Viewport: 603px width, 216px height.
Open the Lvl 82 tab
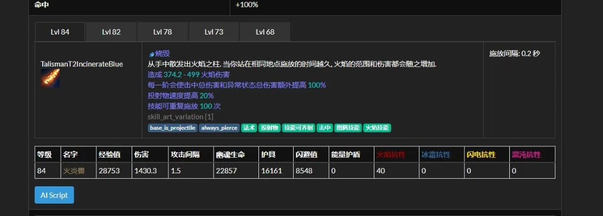click(111, 32)
